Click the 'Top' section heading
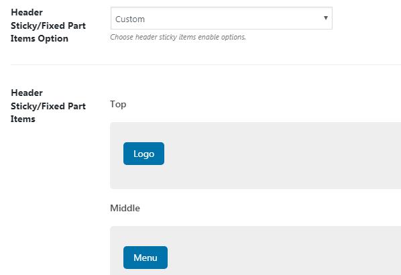 coord(118,105)
